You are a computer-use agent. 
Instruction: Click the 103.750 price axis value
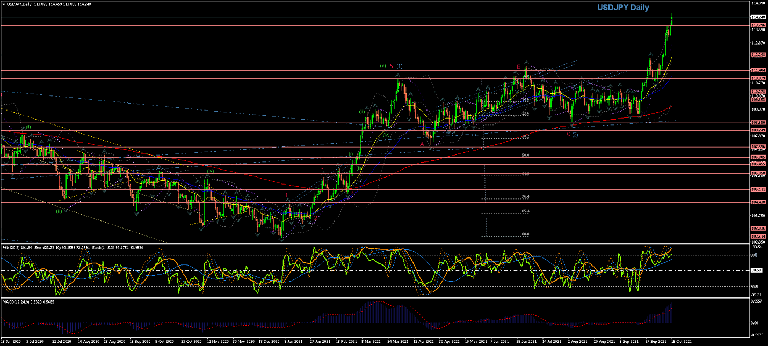pos(758,216)
